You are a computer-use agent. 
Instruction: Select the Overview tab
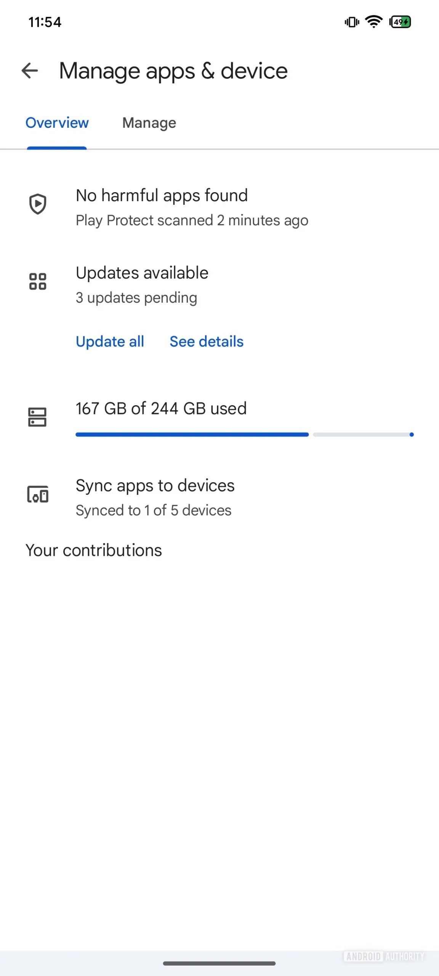pyautogui.click(x=57, y=123)
